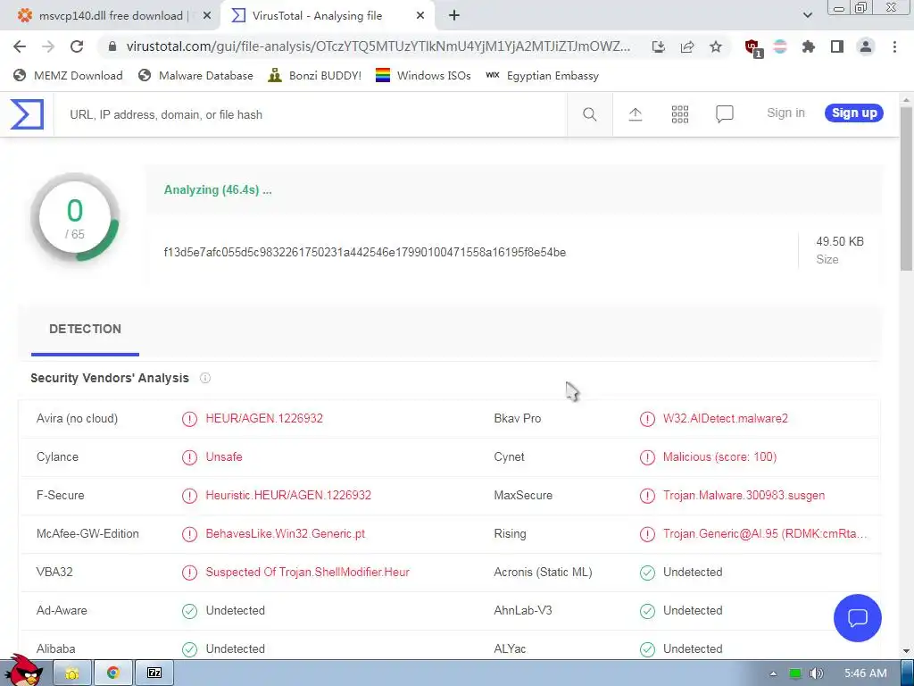Click the upload file icon
The height and width of the screenshot is (686, 914).
pos(636,114)
